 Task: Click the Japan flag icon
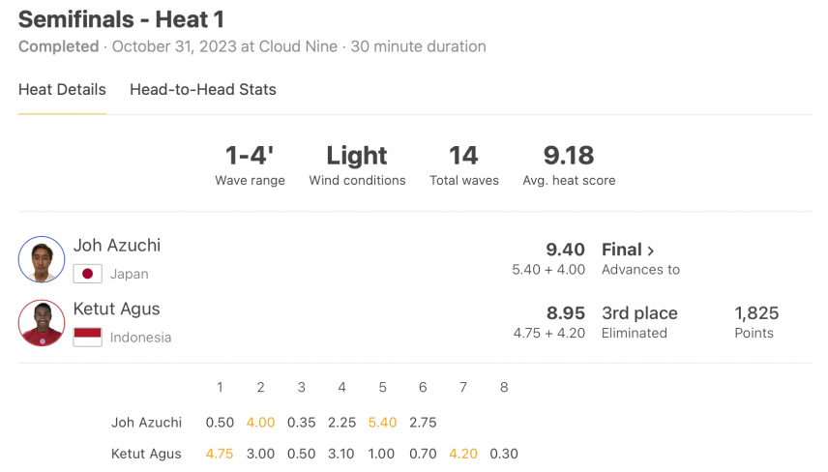click(88, 274)
